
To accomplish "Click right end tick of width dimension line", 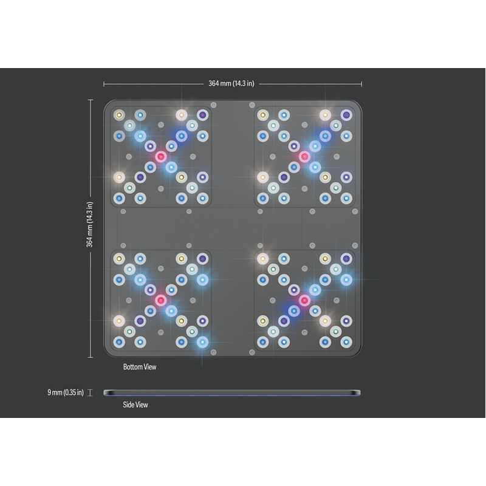I will point(361,84).
